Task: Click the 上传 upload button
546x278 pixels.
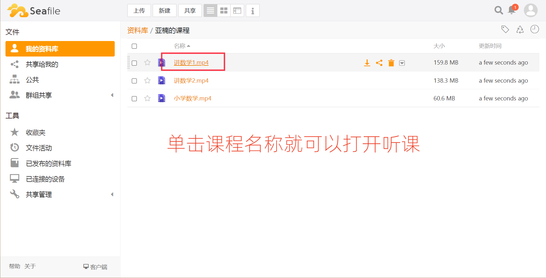Action: (139, 11)
